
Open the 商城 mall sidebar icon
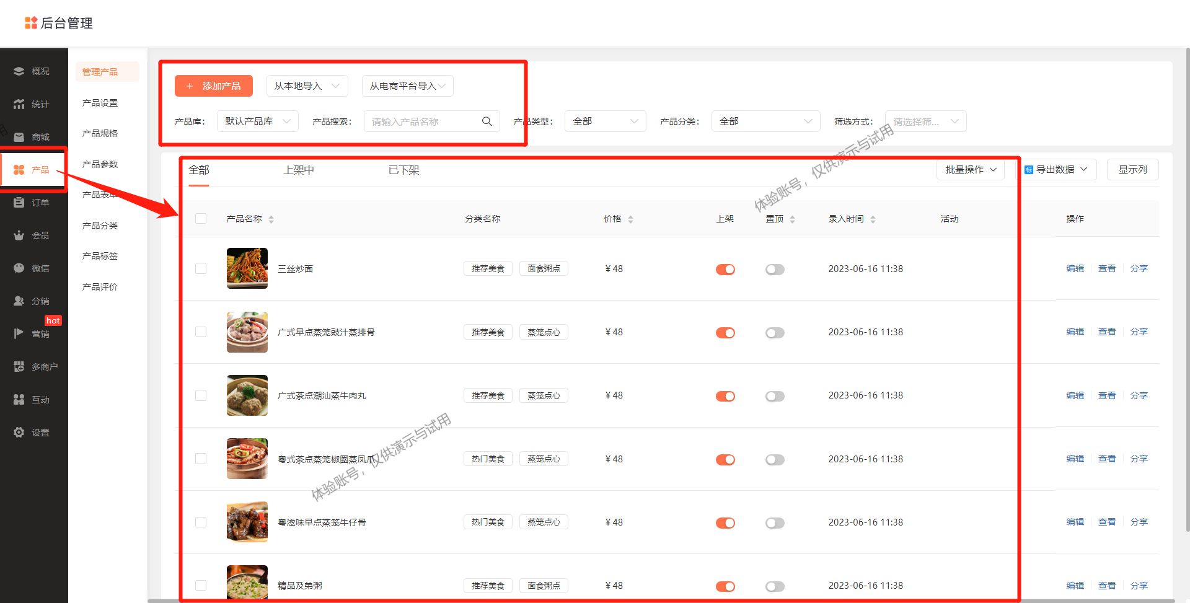point(19,137)
